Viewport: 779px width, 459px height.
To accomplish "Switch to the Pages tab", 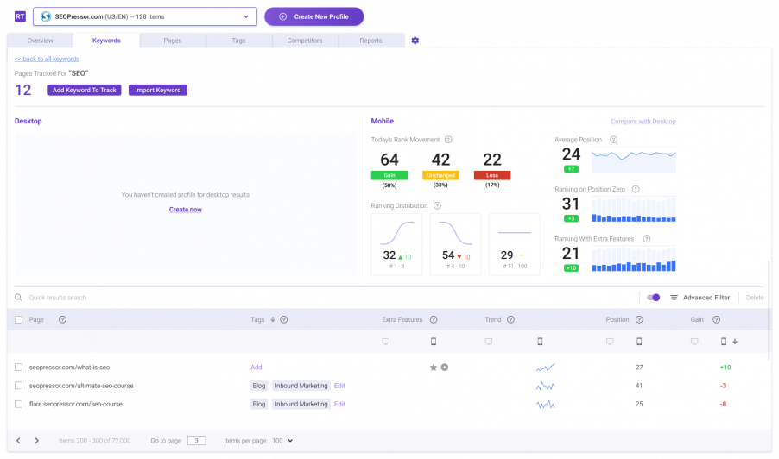I will point(173,41).
